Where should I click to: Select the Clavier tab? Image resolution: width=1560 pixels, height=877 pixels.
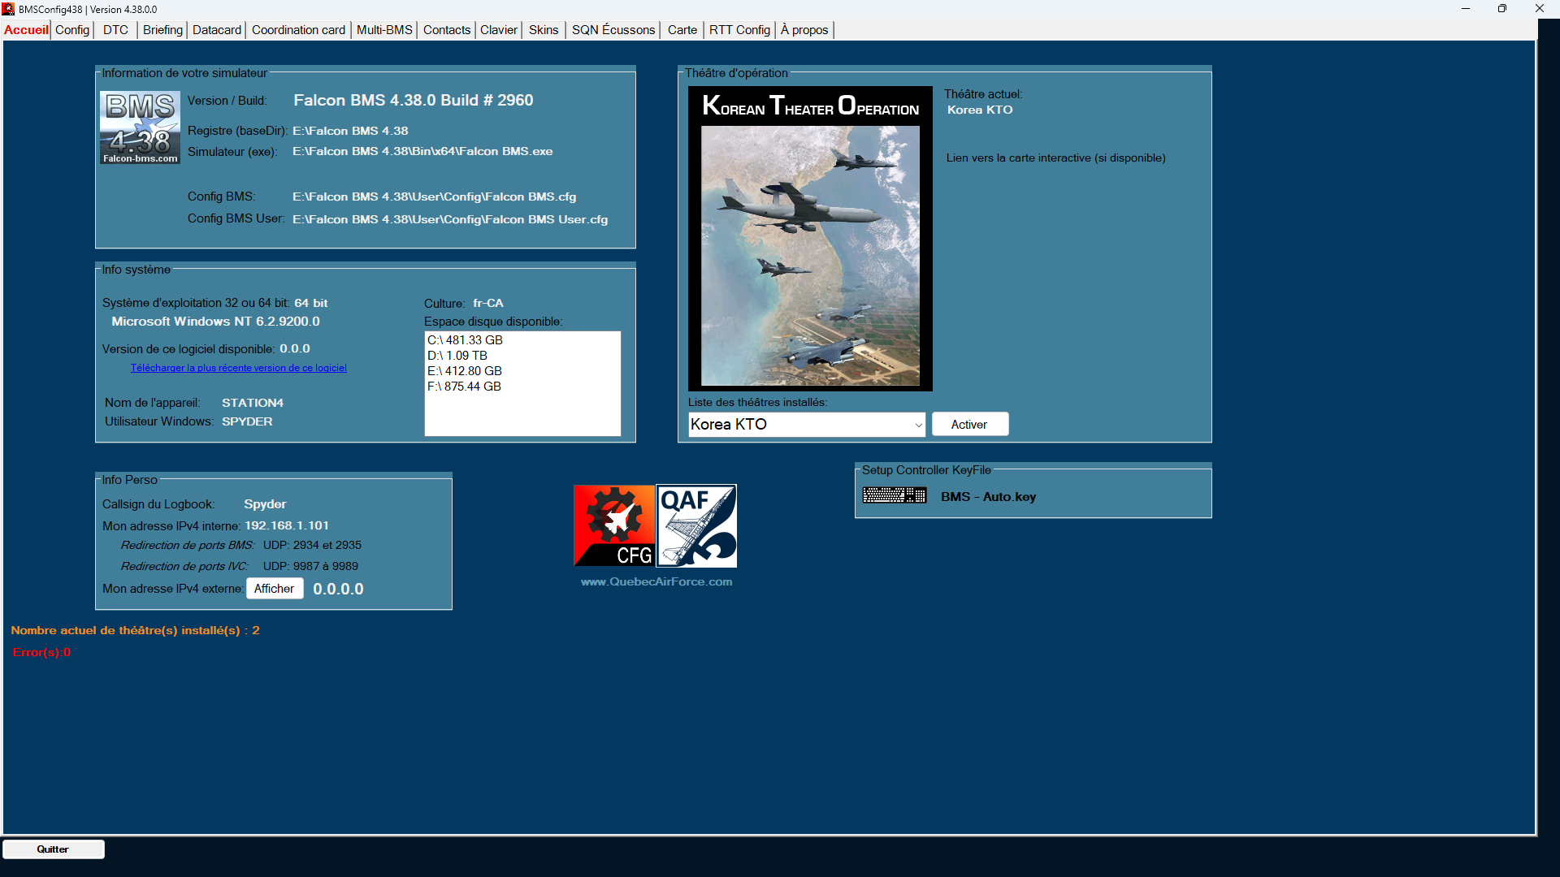click(x=498, y=30)
